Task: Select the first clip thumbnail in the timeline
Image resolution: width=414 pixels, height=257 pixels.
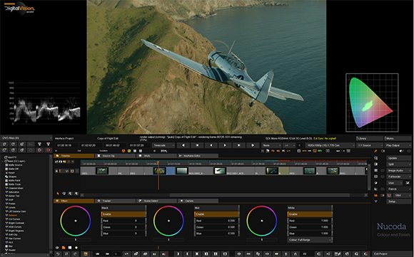Action: pyautogui.click(x=102, y=171)
